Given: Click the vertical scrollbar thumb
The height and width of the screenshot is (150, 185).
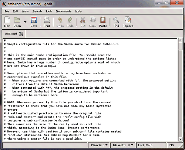Looking at the screenshot, I should coord(181,46).
